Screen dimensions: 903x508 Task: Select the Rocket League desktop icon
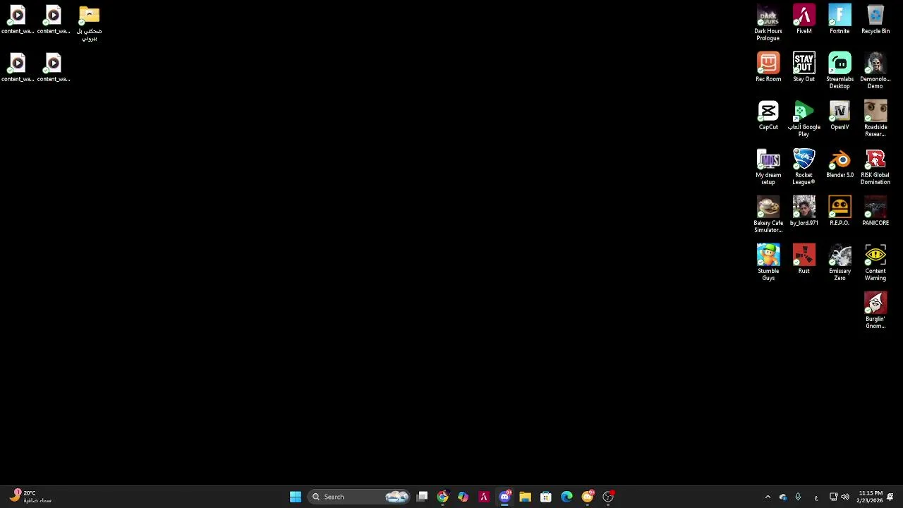point(804,167)
